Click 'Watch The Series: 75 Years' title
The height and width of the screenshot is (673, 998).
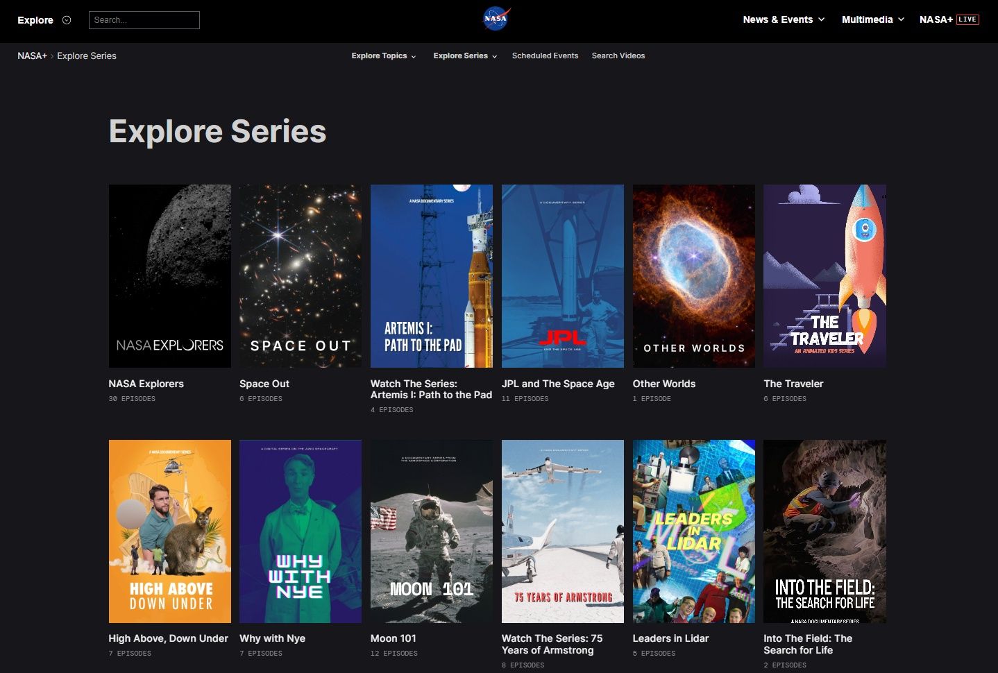[x=552, y=644]
